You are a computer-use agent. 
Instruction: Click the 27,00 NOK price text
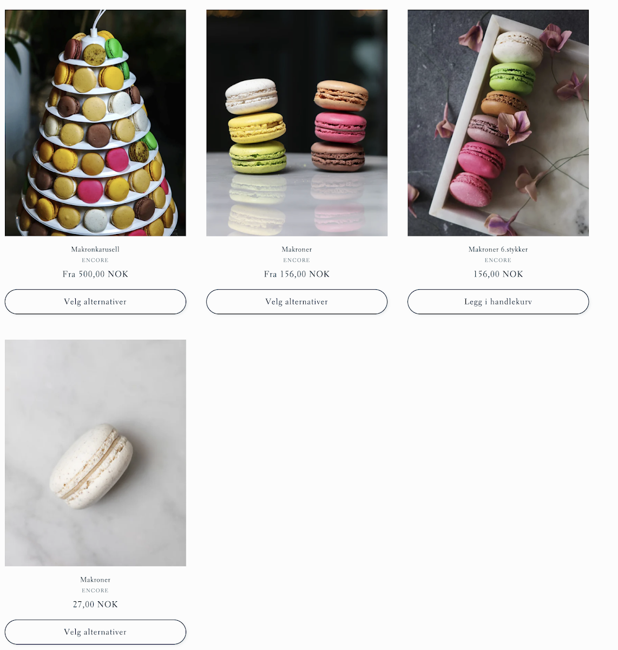click(x=95, y=604)
